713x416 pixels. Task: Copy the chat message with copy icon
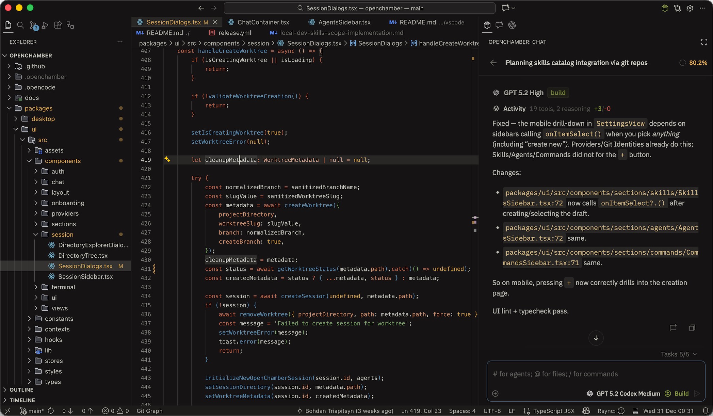(x=692, y=328)
